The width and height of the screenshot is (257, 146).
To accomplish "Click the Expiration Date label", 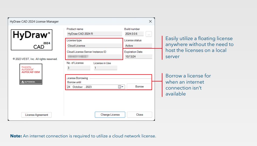I will click(x=133, y=52).
